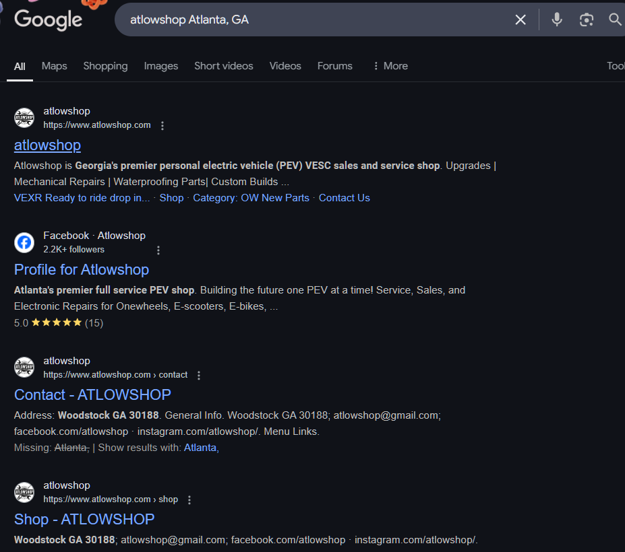Open the atlowshop main result link

pyautogui.click(x=47, y=145)
